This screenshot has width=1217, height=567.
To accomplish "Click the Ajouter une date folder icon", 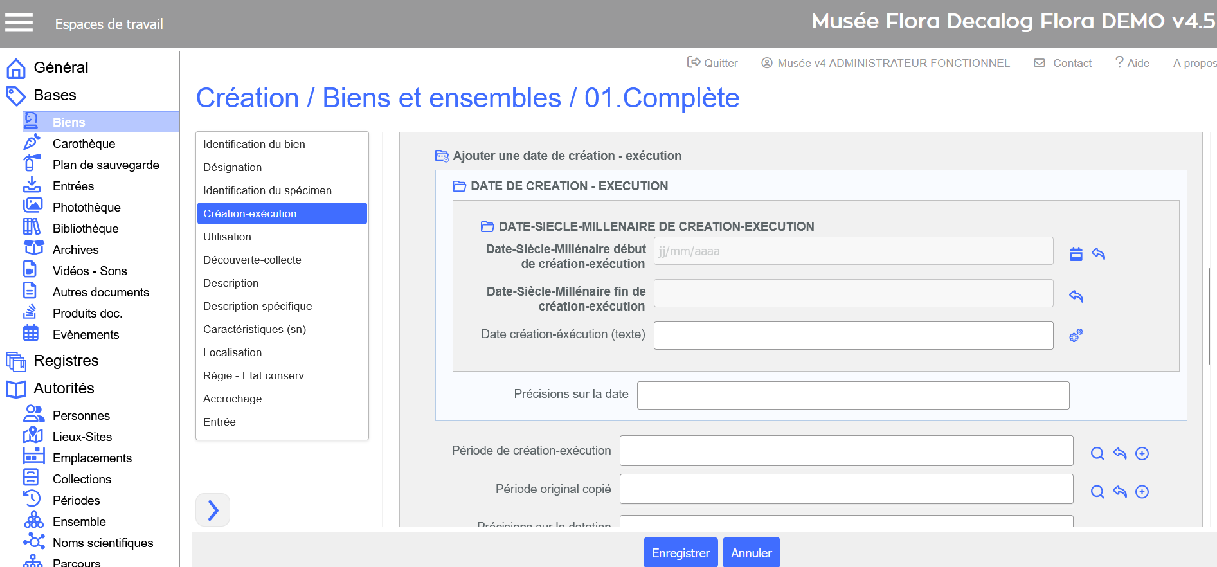I will 442,156.
